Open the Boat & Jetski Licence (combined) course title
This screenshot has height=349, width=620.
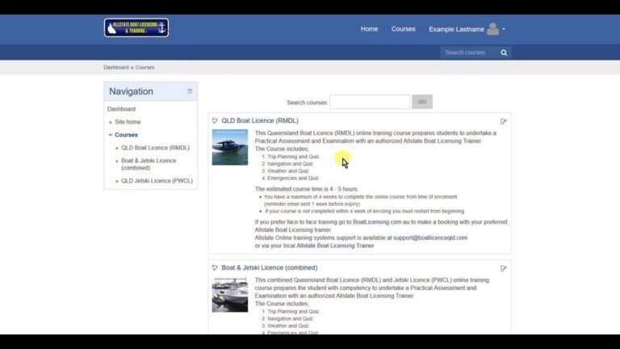[x=270, y=268]
